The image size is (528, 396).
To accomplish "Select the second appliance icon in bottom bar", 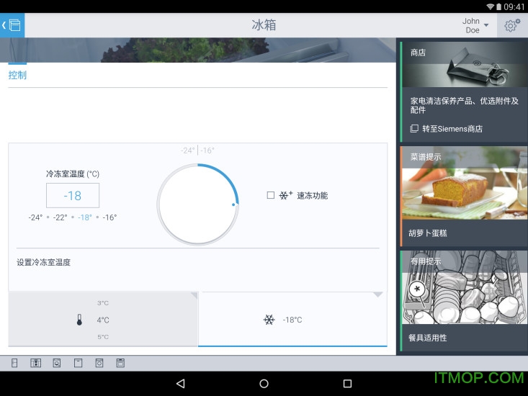I will click(x=35, y=364).
